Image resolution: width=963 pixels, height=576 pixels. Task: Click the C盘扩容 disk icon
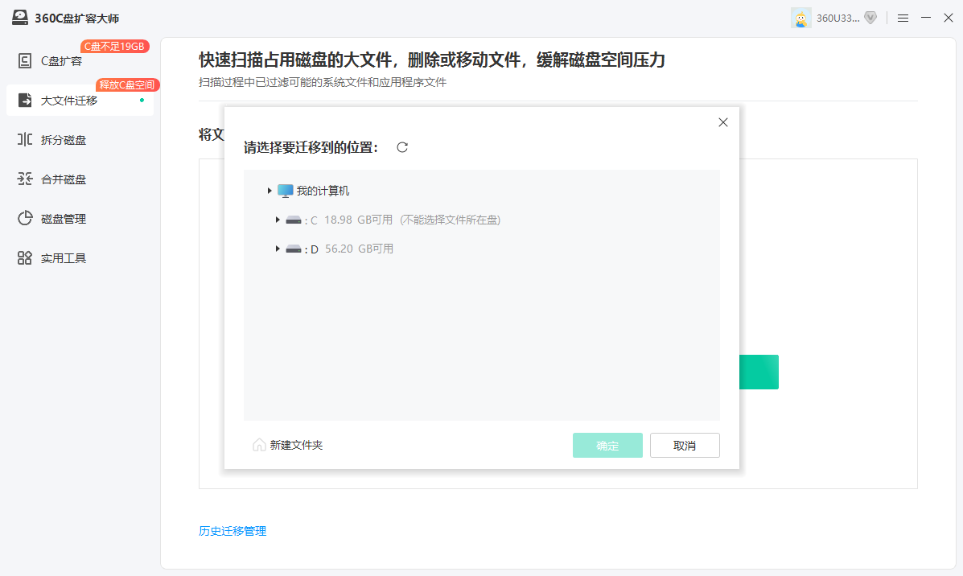(x=25, y=61)
